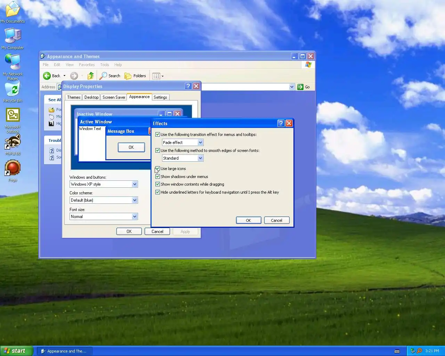Click the Back button dropdown arrow
Viewport: 445px width, 356px height.
tap(64, 76)
